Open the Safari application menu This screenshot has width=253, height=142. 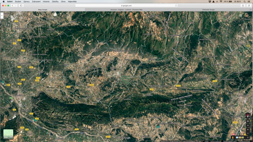point(10,2)
